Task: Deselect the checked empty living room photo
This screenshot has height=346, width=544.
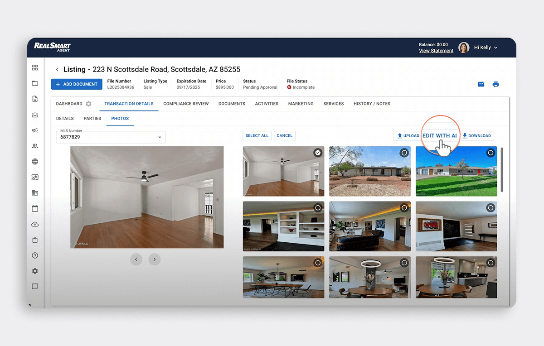Action: tap(318, 153)
